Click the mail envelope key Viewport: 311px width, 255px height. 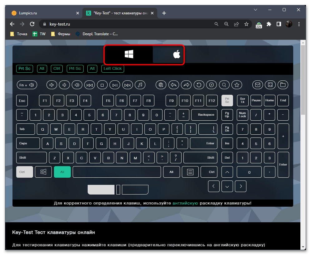tap(258, 85)
